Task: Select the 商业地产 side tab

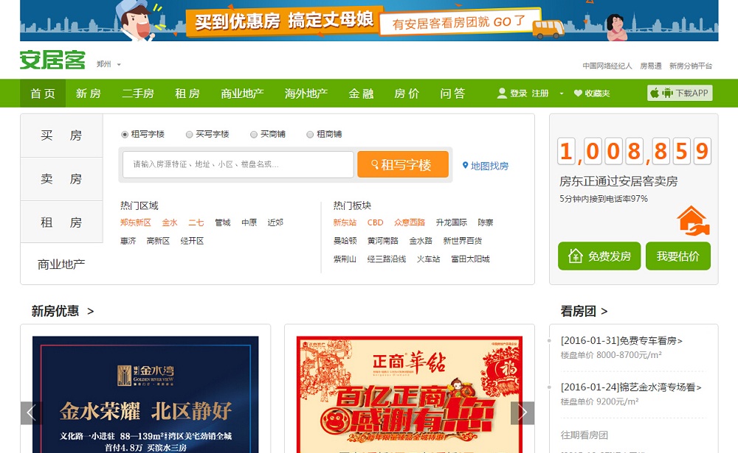Action: (62, 264)
